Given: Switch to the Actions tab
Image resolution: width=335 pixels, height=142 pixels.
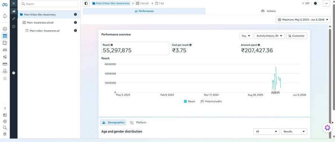Looking at the screenshot, I should pyautogui.click(x=268, y=11).
